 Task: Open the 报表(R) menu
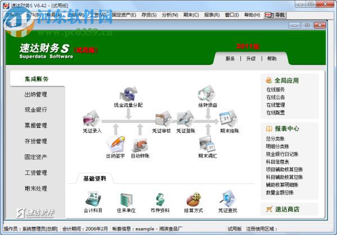[x=212, y=15]
